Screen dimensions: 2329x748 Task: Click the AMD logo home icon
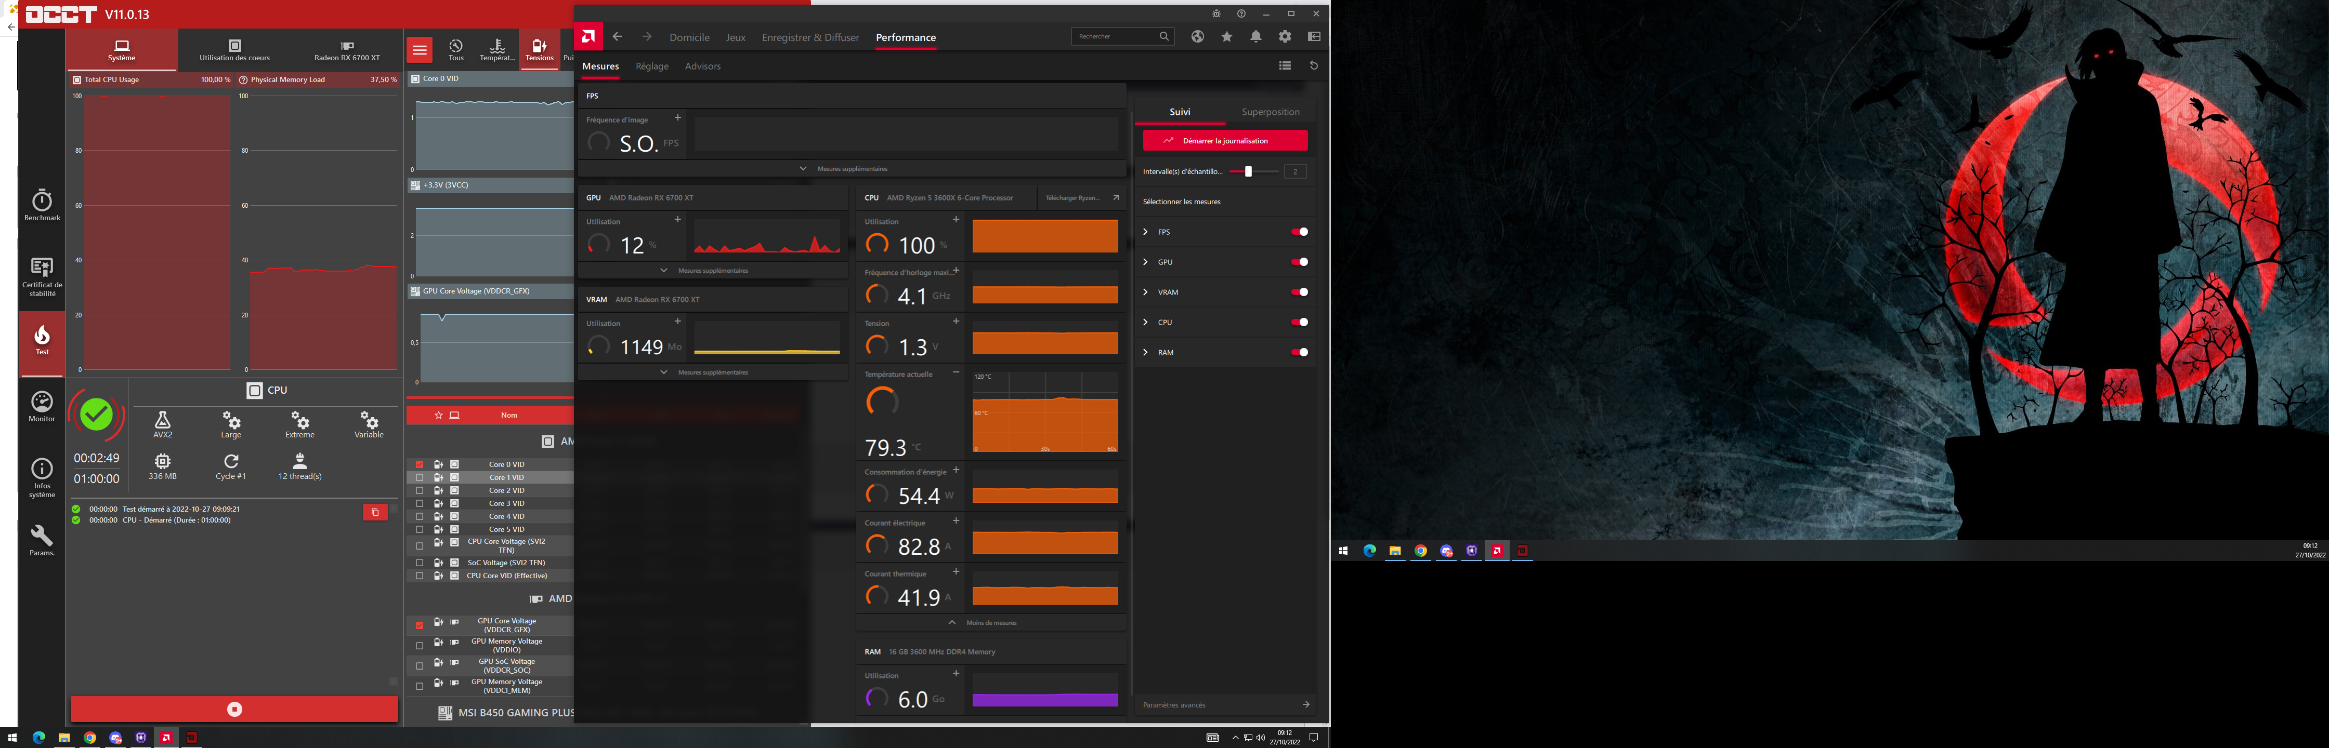coord(588,37)
